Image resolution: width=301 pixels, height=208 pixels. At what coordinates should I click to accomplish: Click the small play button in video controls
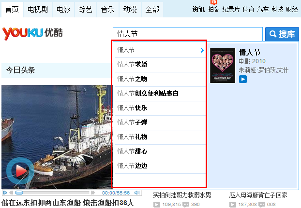click(x=5, y=193)
